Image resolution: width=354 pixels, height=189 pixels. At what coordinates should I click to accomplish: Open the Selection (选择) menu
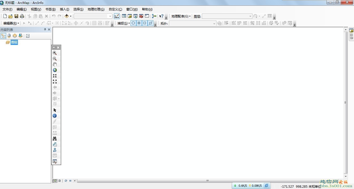click(78, 9)
